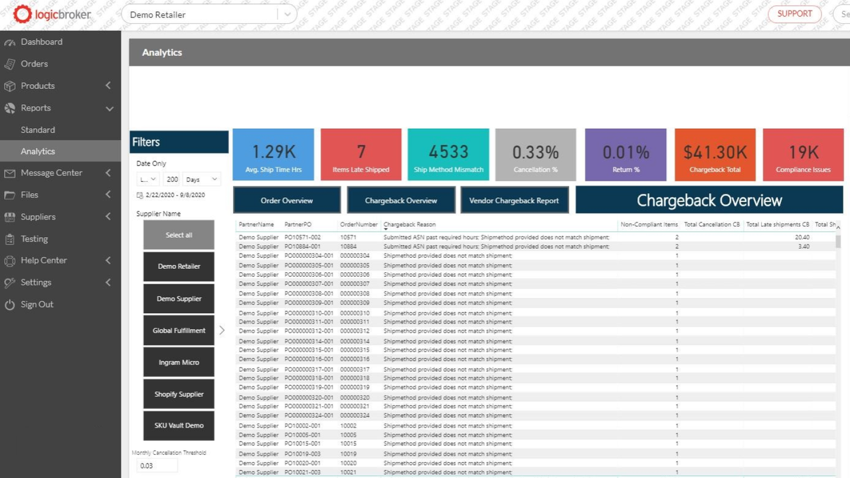Viewport: 850px width, 478px height.
Task: Collapse the Reports section chevron
Action: point(108,108)
